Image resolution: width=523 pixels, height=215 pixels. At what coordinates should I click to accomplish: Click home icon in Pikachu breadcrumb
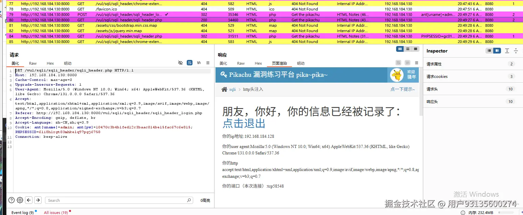coord(224,89)
